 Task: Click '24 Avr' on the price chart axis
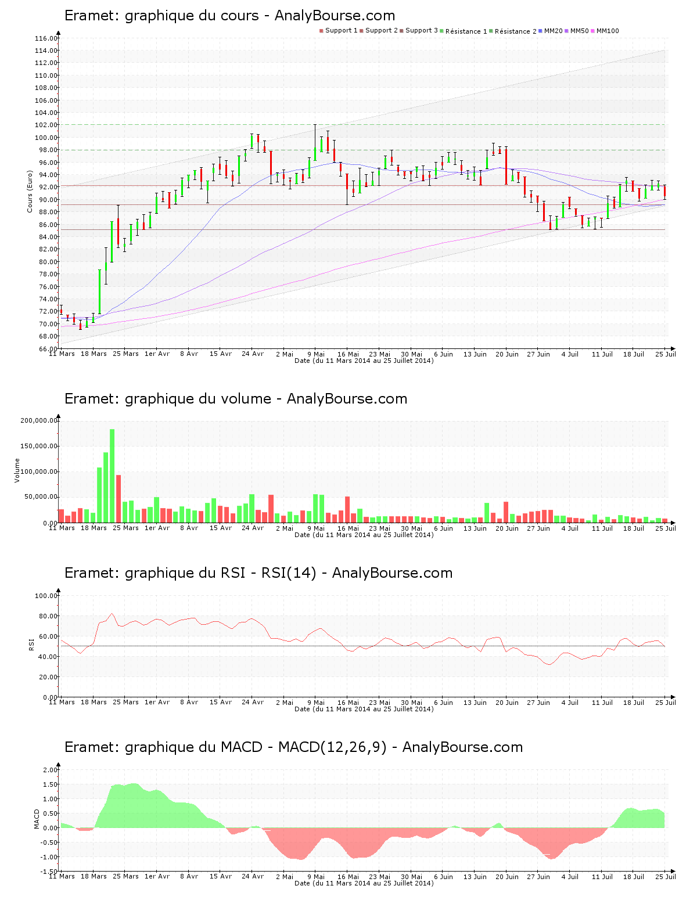253,354
